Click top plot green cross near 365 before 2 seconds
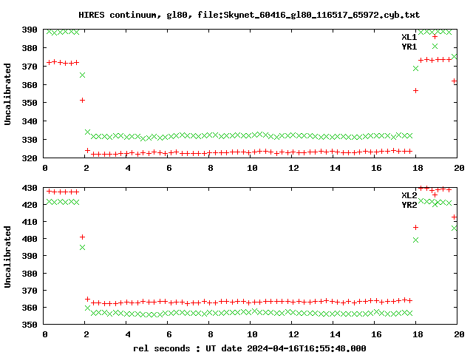Image resolution: width=473 pixels, height=355 pixels. (82, 75)
